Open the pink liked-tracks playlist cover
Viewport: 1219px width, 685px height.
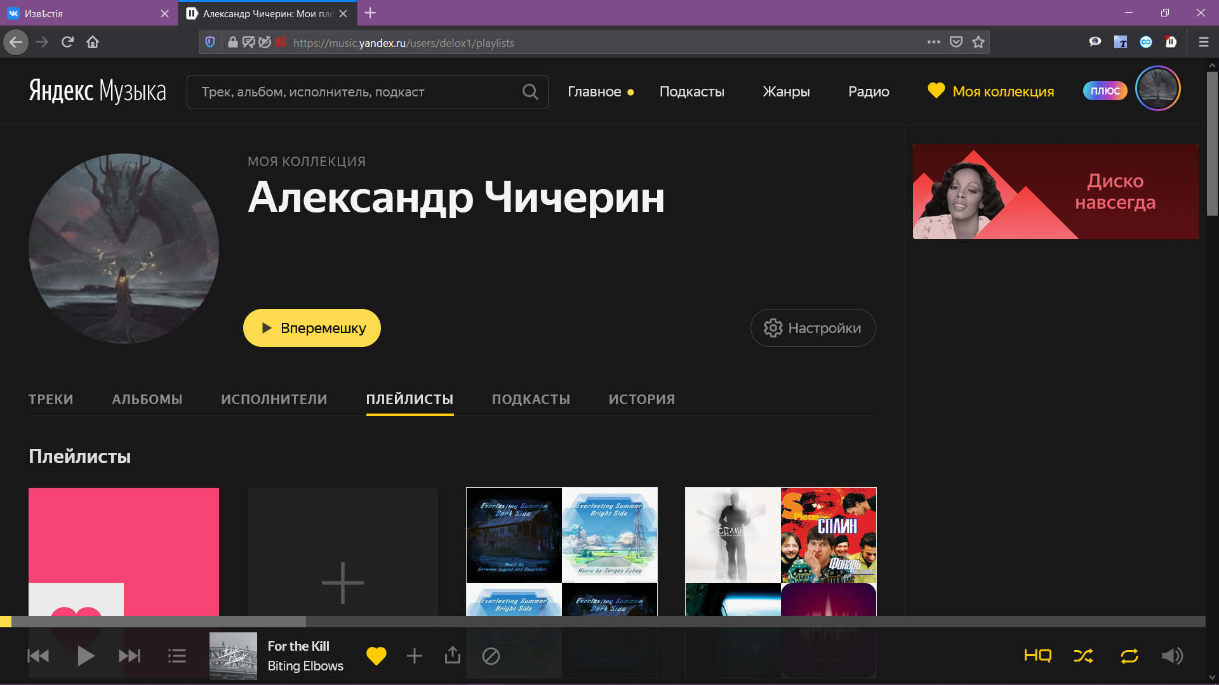point(124,552)
